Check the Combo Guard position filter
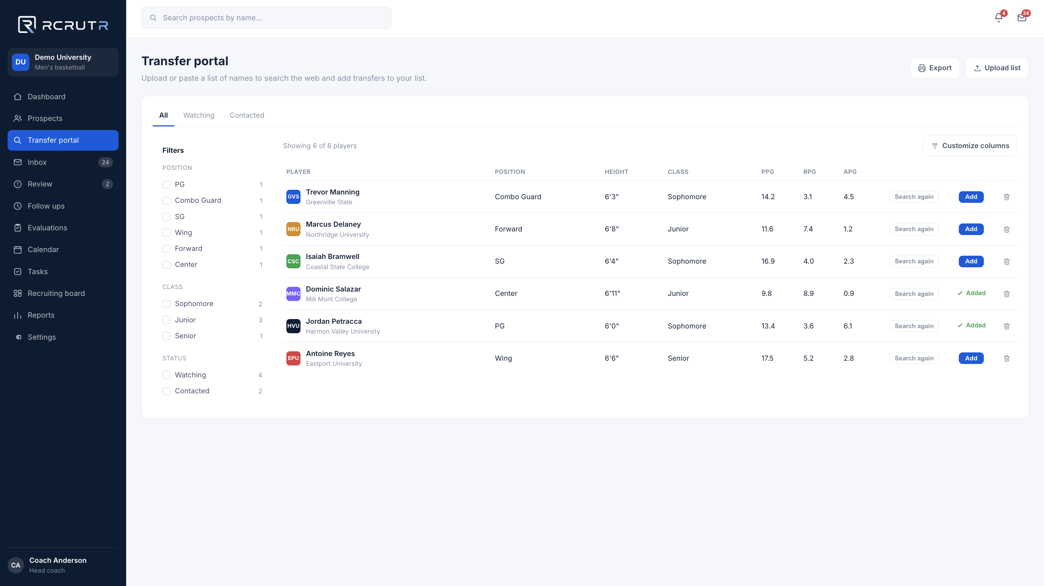 tap(166, 200)
